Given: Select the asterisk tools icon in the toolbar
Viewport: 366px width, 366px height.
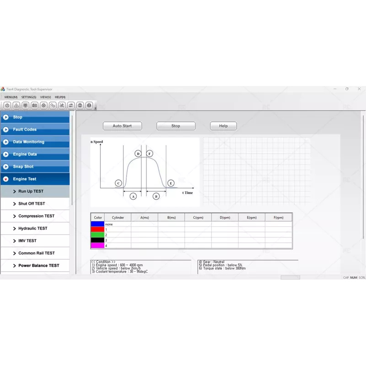Looking at the screenshot, I should pos(62,105).
